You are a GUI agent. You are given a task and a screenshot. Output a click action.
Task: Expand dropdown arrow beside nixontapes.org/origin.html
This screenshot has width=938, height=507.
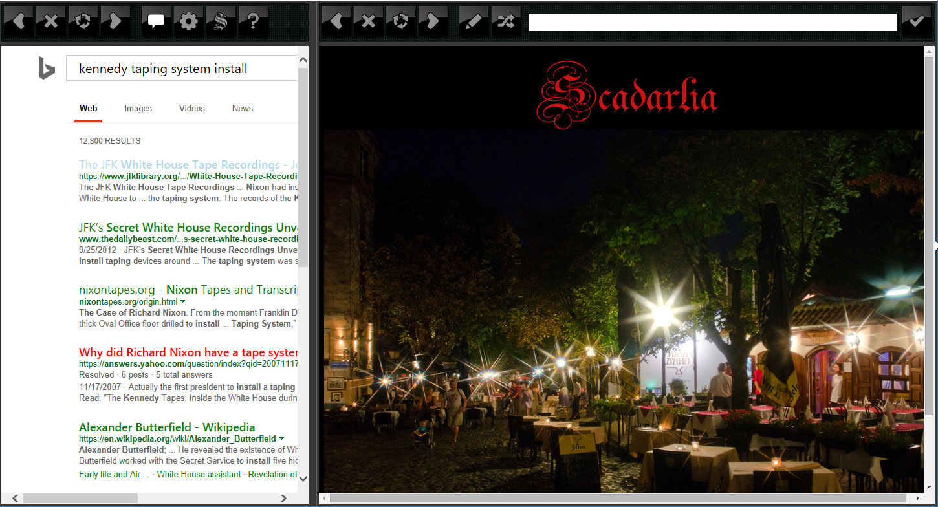pos(183,302)
